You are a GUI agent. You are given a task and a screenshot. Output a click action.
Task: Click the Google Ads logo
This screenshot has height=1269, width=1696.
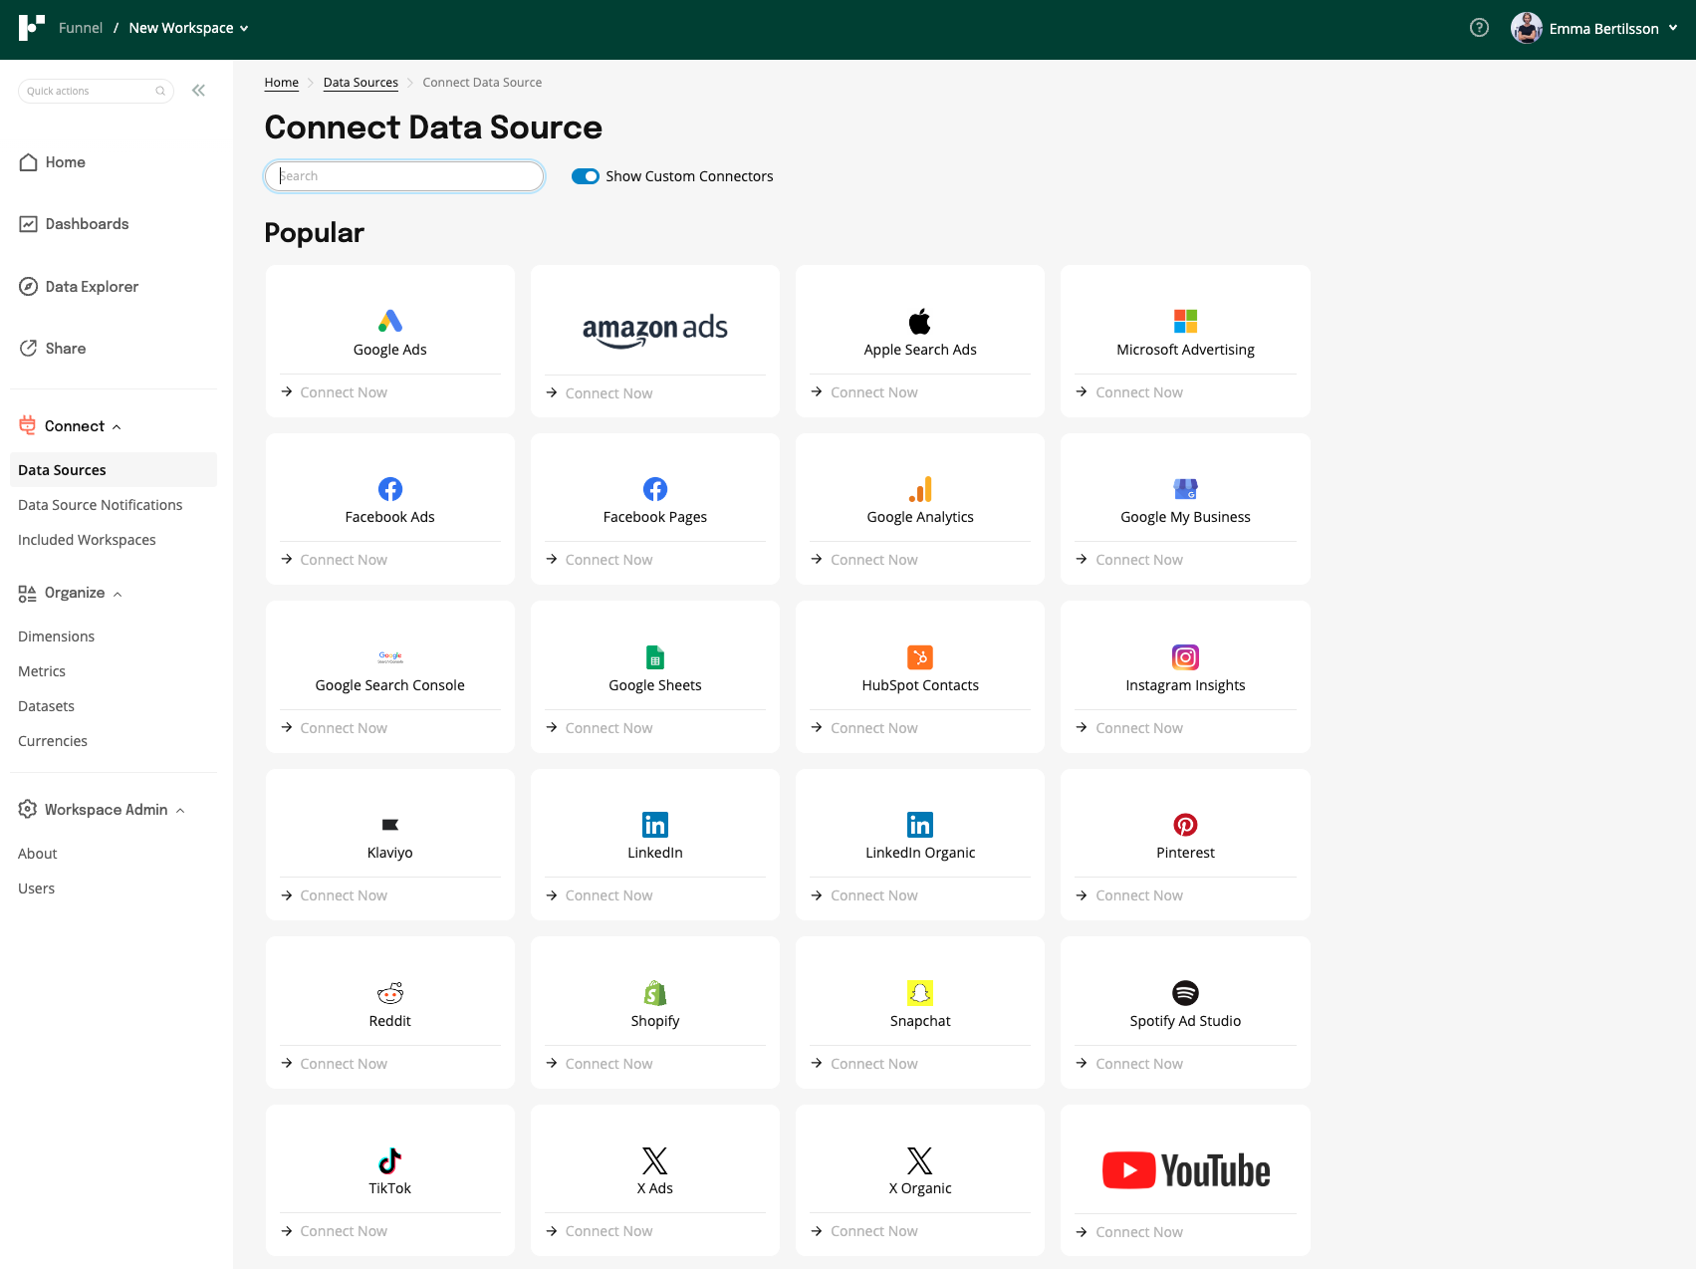390,321
